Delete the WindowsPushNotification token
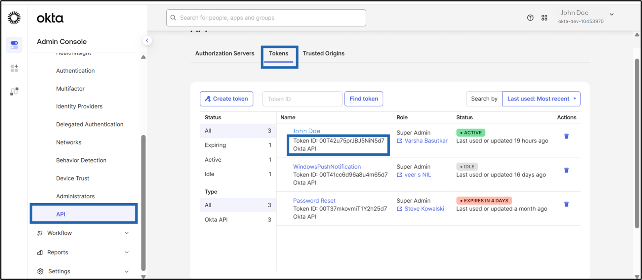 tap(566, 170)
